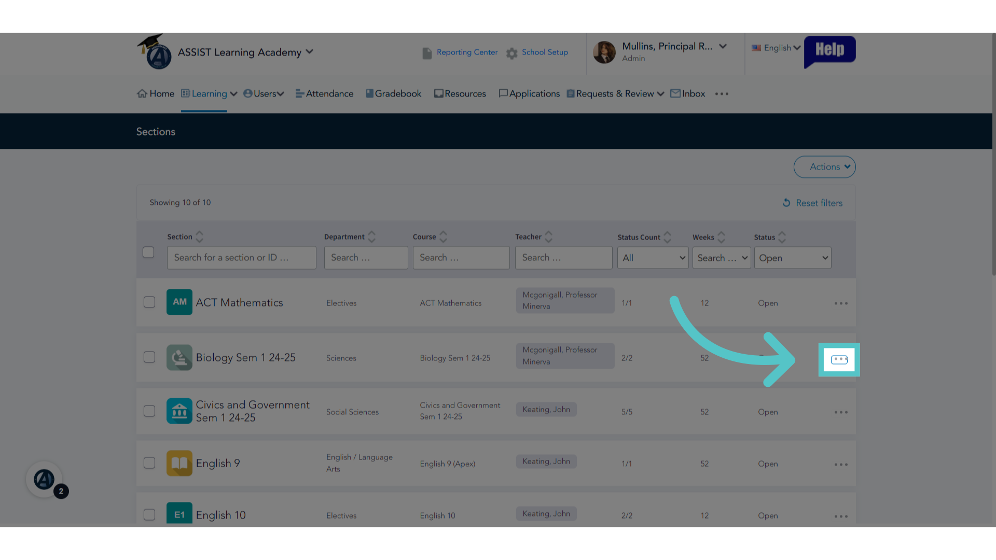Click the Reset filters refresh icon
Screen dimensions: 996x560
tap(786, 203)
